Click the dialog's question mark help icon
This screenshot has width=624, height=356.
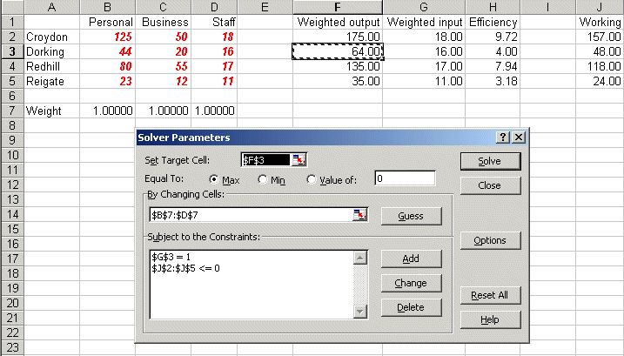click(x=503, y=138)
